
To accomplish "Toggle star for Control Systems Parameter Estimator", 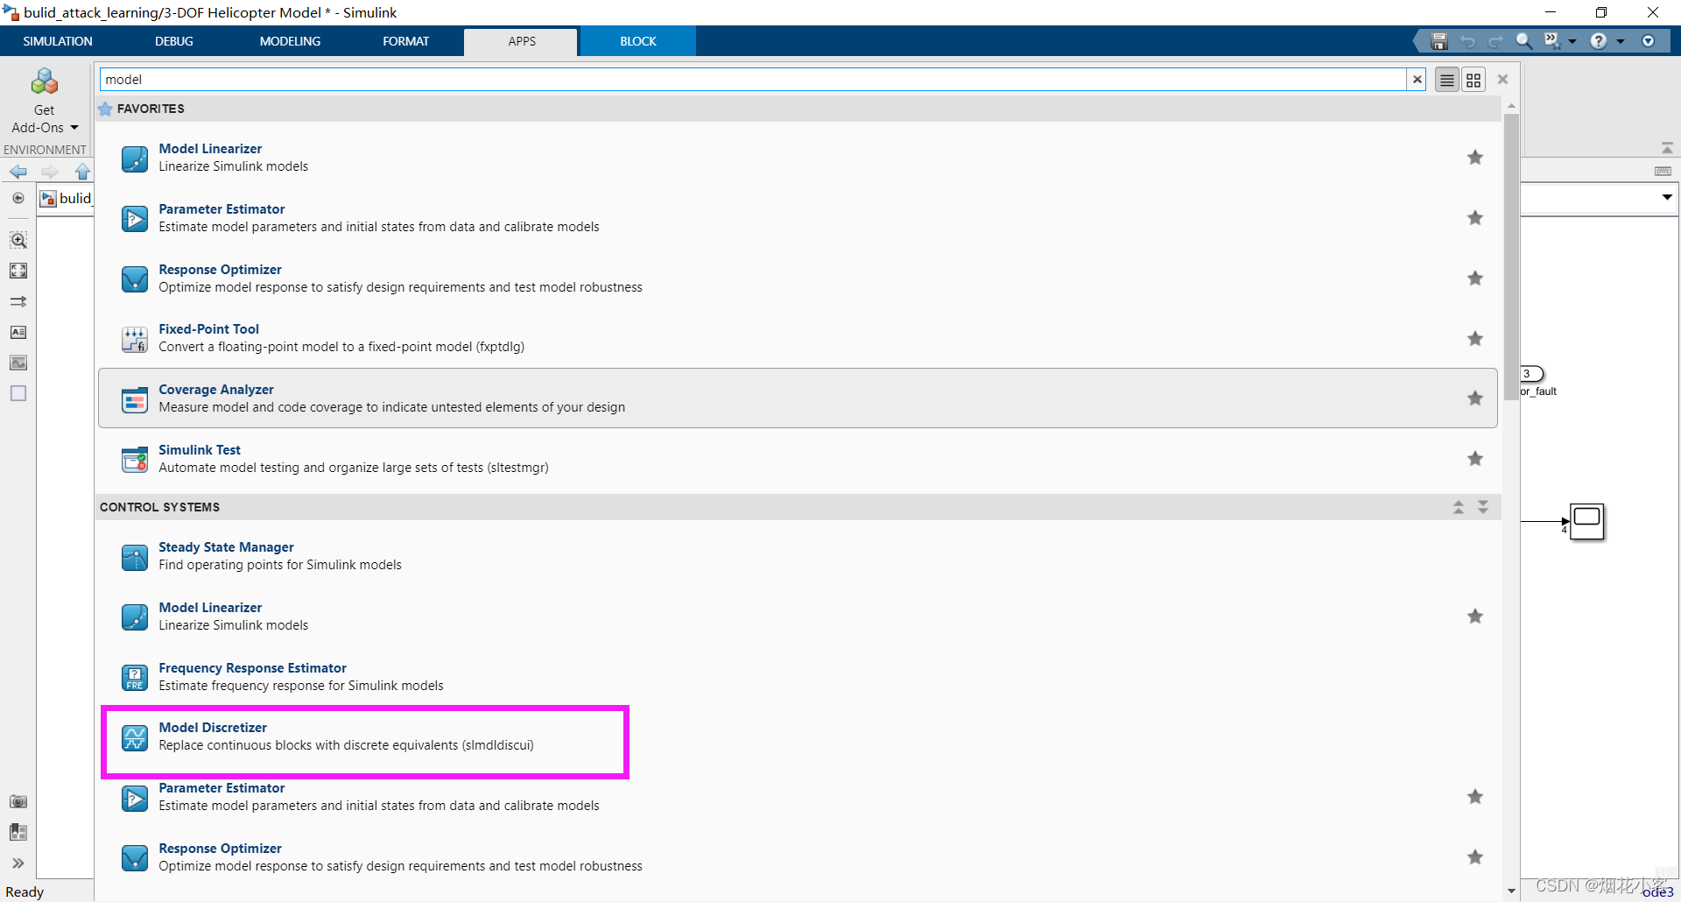I will coord(1475,797).
